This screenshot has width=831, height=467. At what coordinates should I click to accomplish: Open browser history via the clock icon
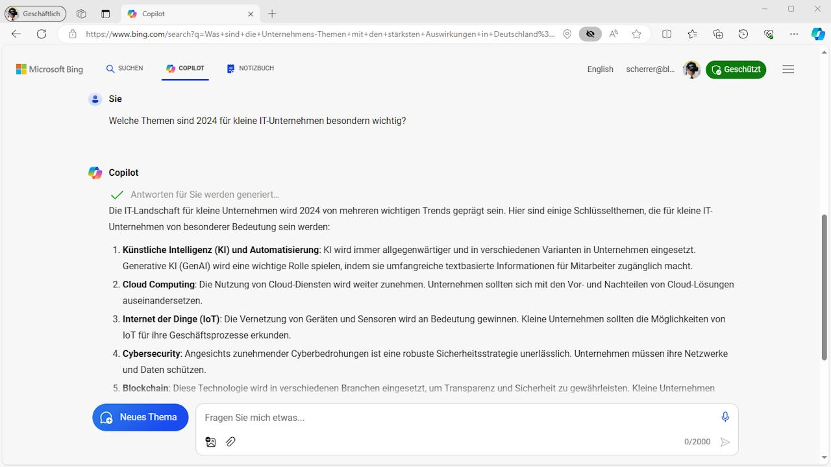(x=743, y=34)
